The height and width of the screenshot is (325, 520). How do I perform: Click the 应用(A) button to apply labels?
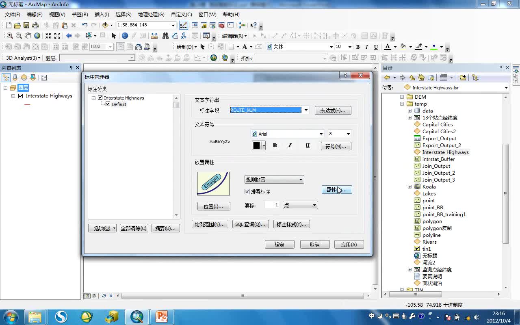(349, 244)
